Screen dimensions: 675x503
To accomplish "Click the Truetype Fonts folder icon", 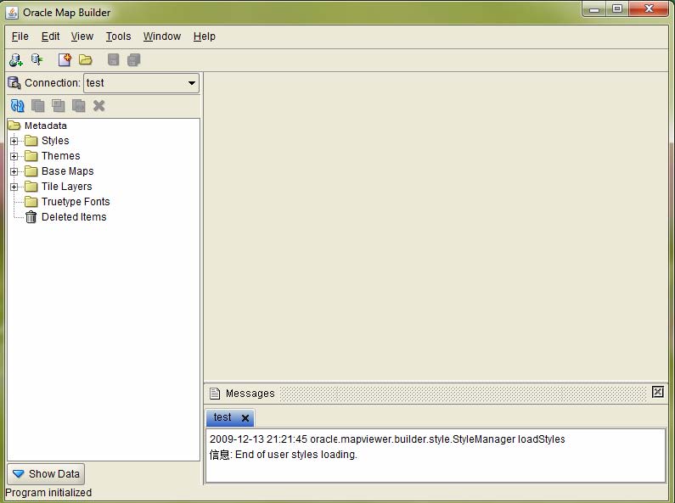I will 31,202.
